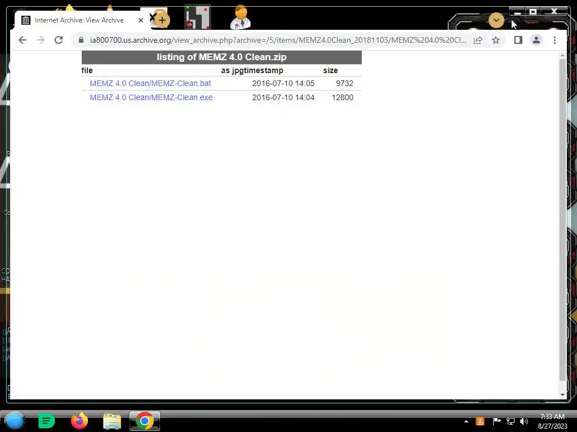Minimize the Chrome window
Screen dimensions: 577x432
pyautogui.click(x=517, y=11)
